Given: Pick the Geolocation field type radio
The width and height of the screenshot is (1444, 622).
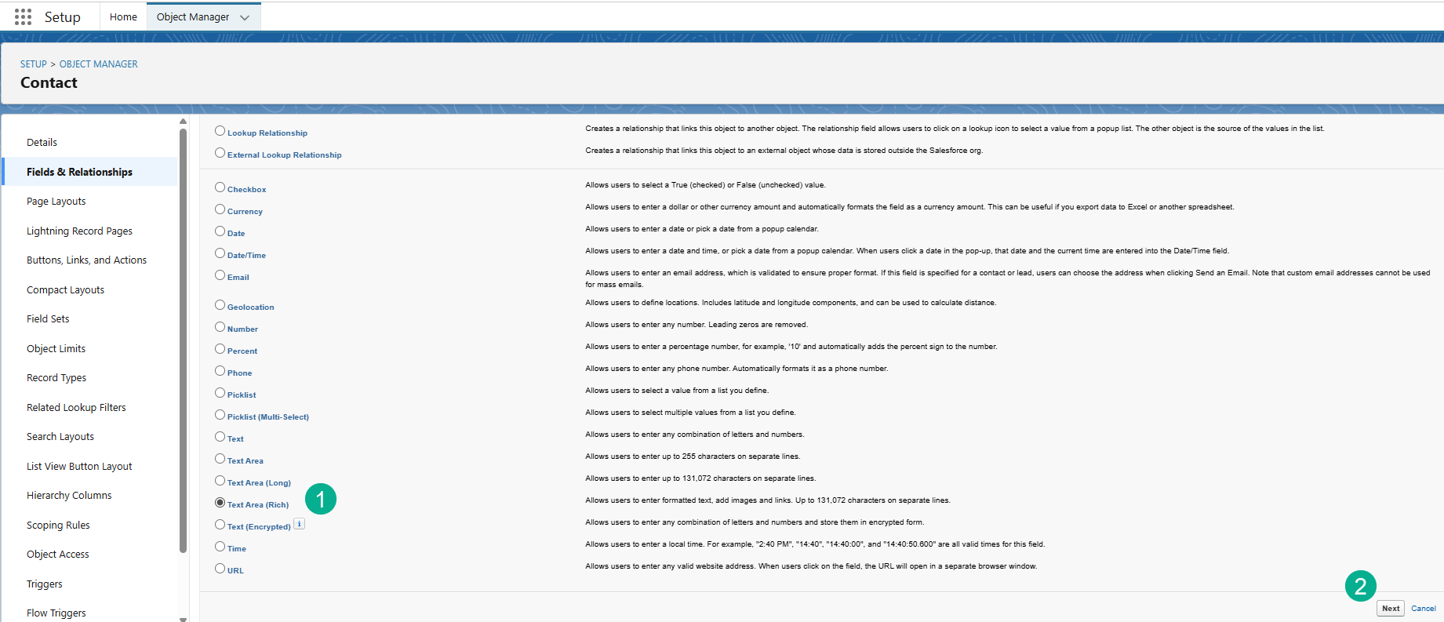Looking at the screenshot, I should (220, 305).
